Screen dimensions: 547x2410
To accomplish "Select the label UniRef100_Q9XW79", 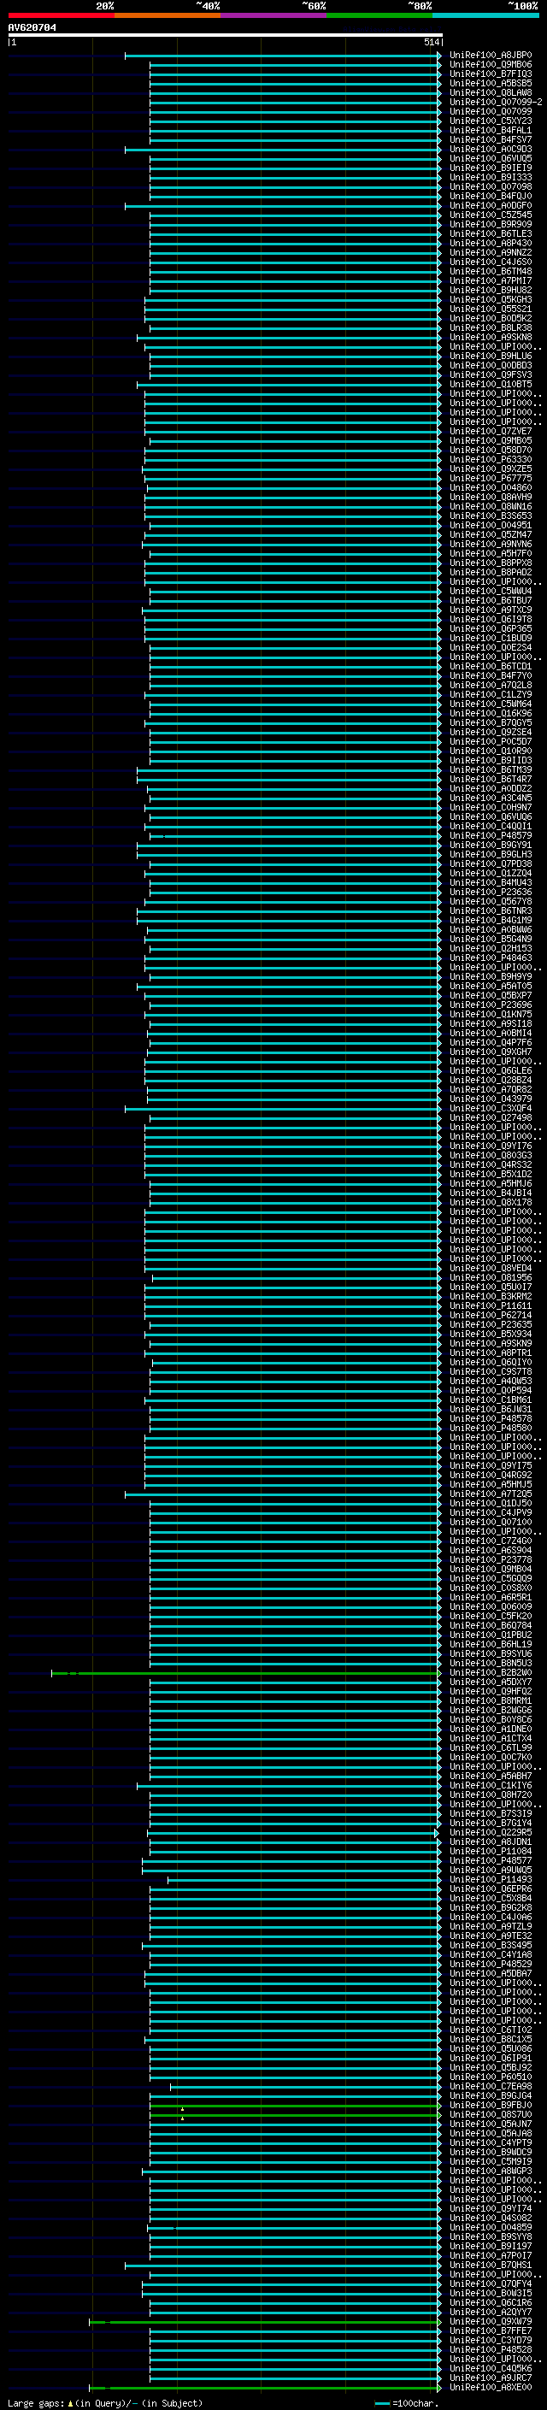I will [491, 2323].
